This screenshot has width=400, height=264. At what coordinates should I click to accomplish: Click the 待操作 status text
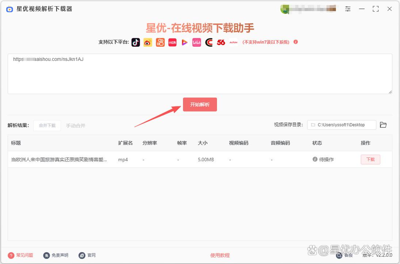click(326, 159)
